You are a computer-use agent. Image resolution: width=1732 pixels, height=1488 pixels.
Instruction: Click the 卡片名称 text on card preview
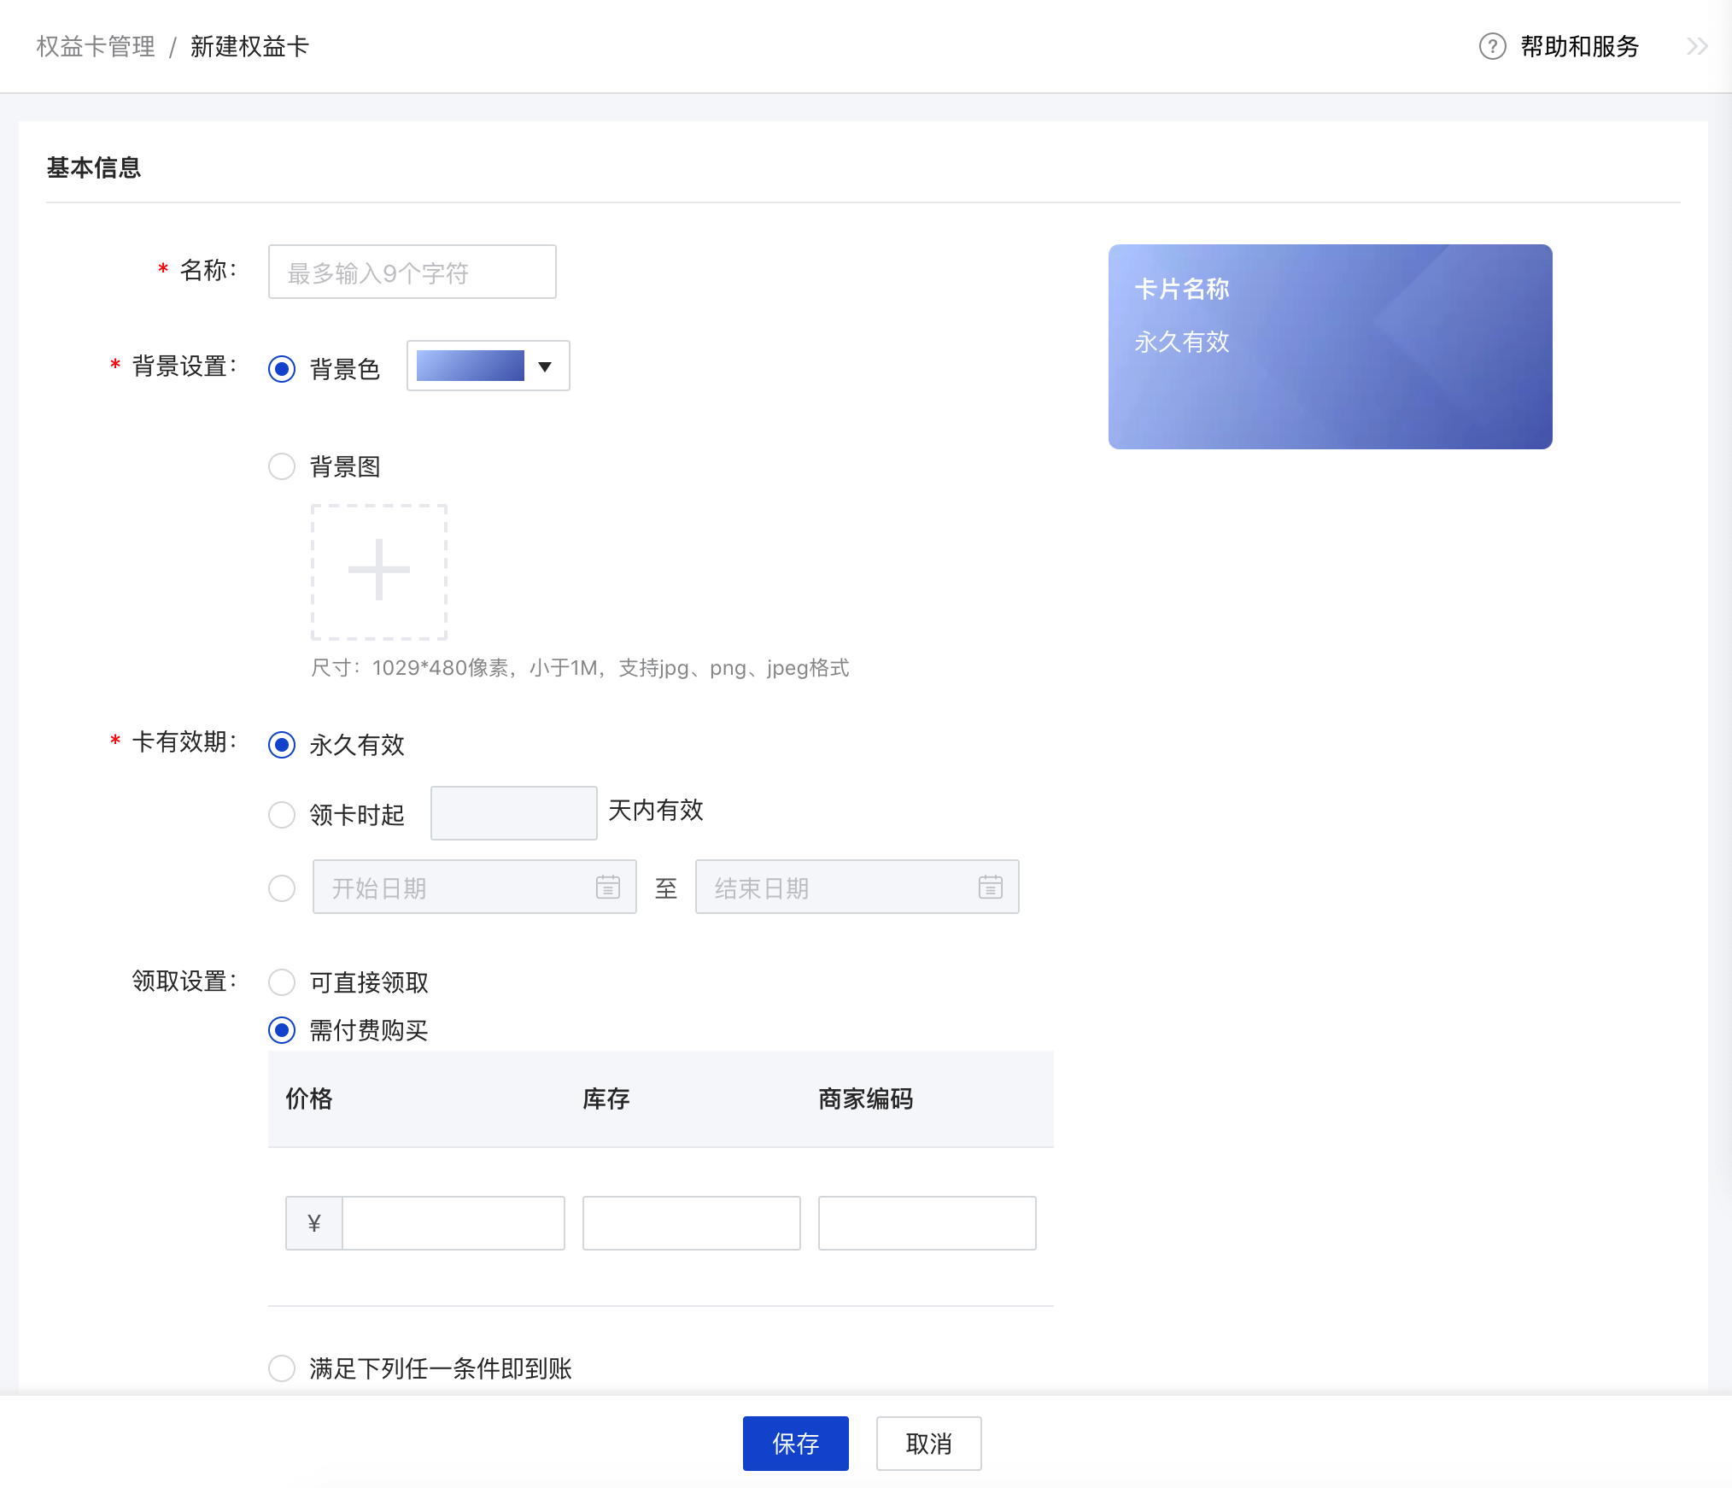coord(1182,289)
